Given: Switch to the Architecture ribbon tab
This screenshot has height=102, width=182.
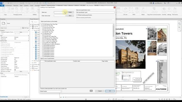Looking at the screenshot, I should (9, 6).
